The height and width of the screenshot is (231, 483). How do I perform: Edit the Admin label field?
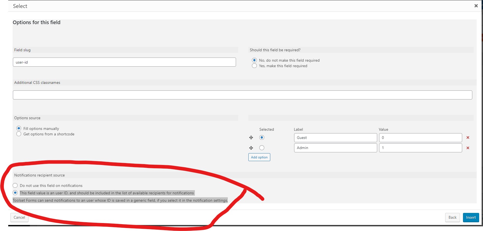[x=336, y=148]
